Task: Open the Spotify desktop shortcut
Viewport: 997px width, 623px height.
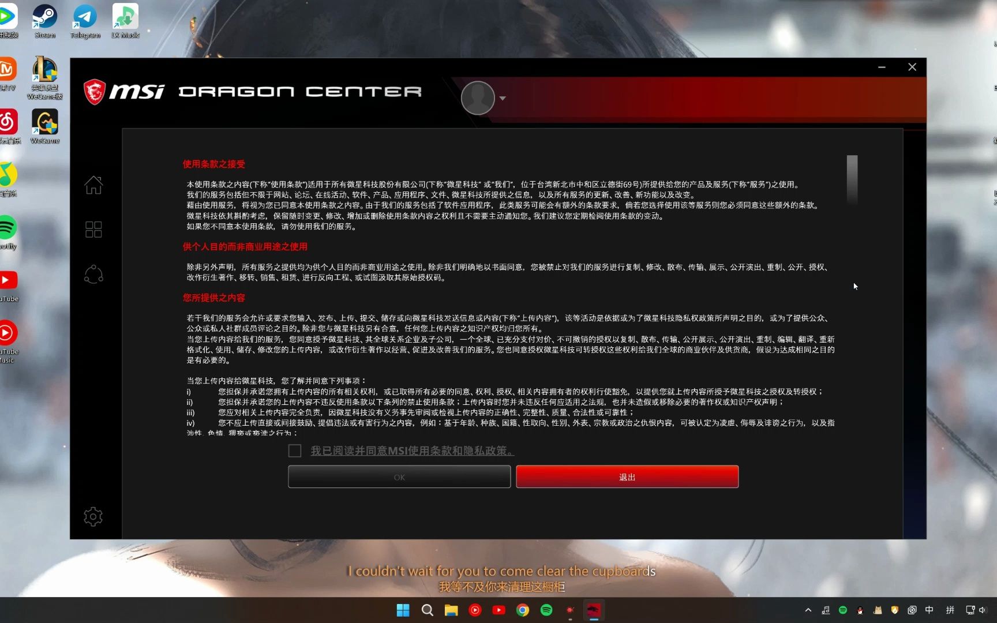Action: pyautogui.click(x=8, y=232)
